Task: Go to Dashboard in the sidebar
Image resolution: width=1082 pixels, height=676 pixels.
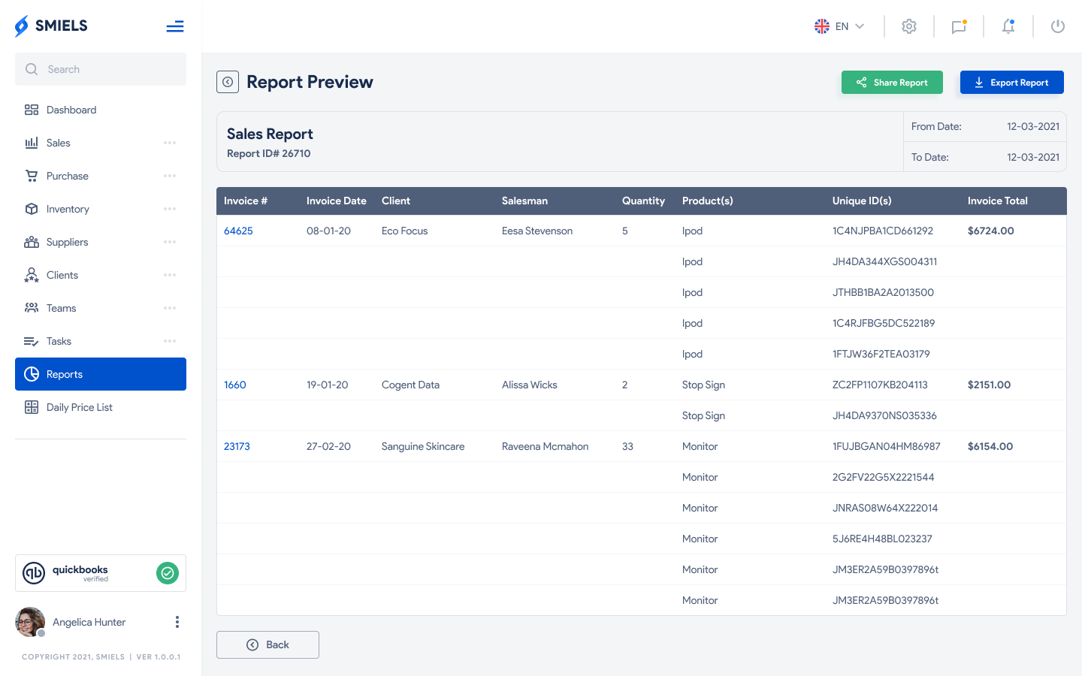Action: [71, 110]
